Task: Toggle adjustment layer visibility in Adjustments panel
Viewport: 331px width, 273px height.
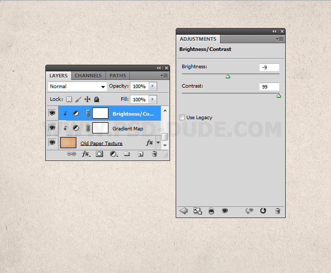Action: 225,210
